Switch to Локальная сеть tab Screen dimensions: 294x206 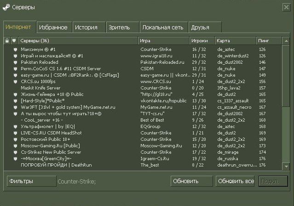164,28
